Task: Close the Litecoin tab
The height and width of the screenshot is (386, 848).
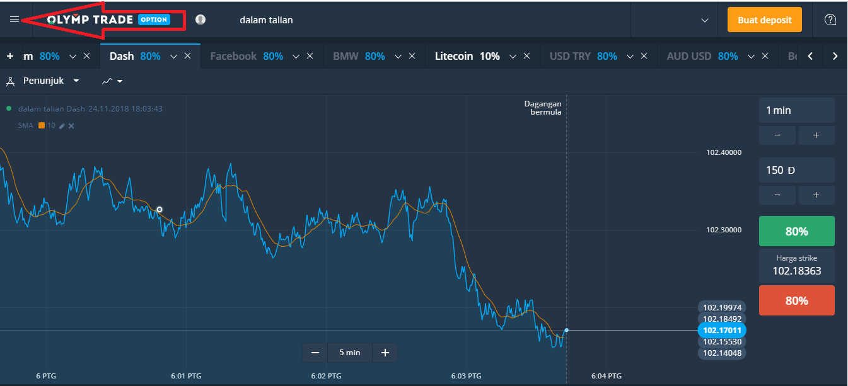Action: tap(526, 56)
